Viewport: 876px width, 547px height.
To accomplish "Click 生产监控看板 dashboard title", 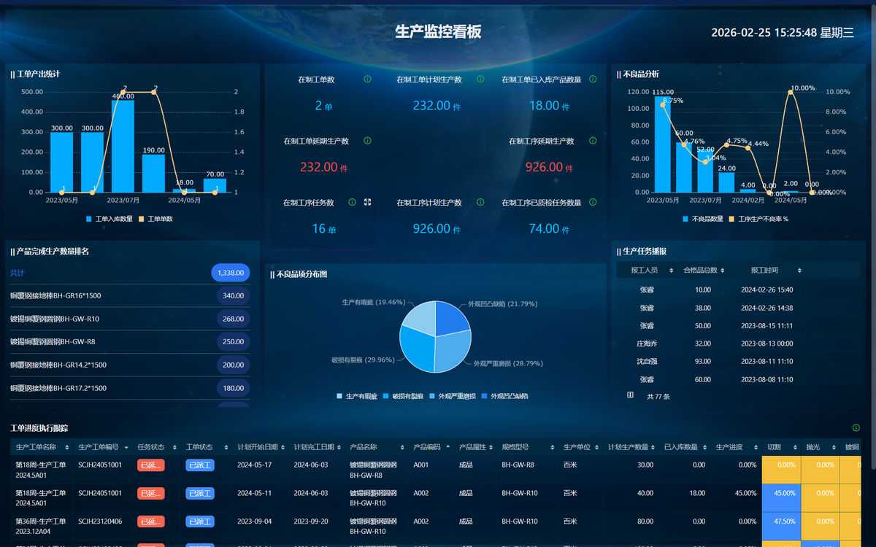I will [x=438, y=32].
